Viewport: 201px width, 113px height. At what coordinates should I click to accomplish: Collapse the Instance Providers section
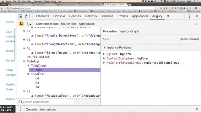pos(105,47)
